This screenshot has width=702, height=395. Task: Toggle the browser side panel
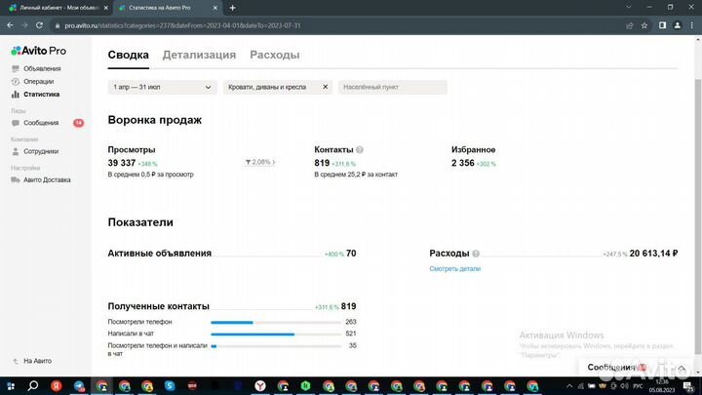[663, 25]
